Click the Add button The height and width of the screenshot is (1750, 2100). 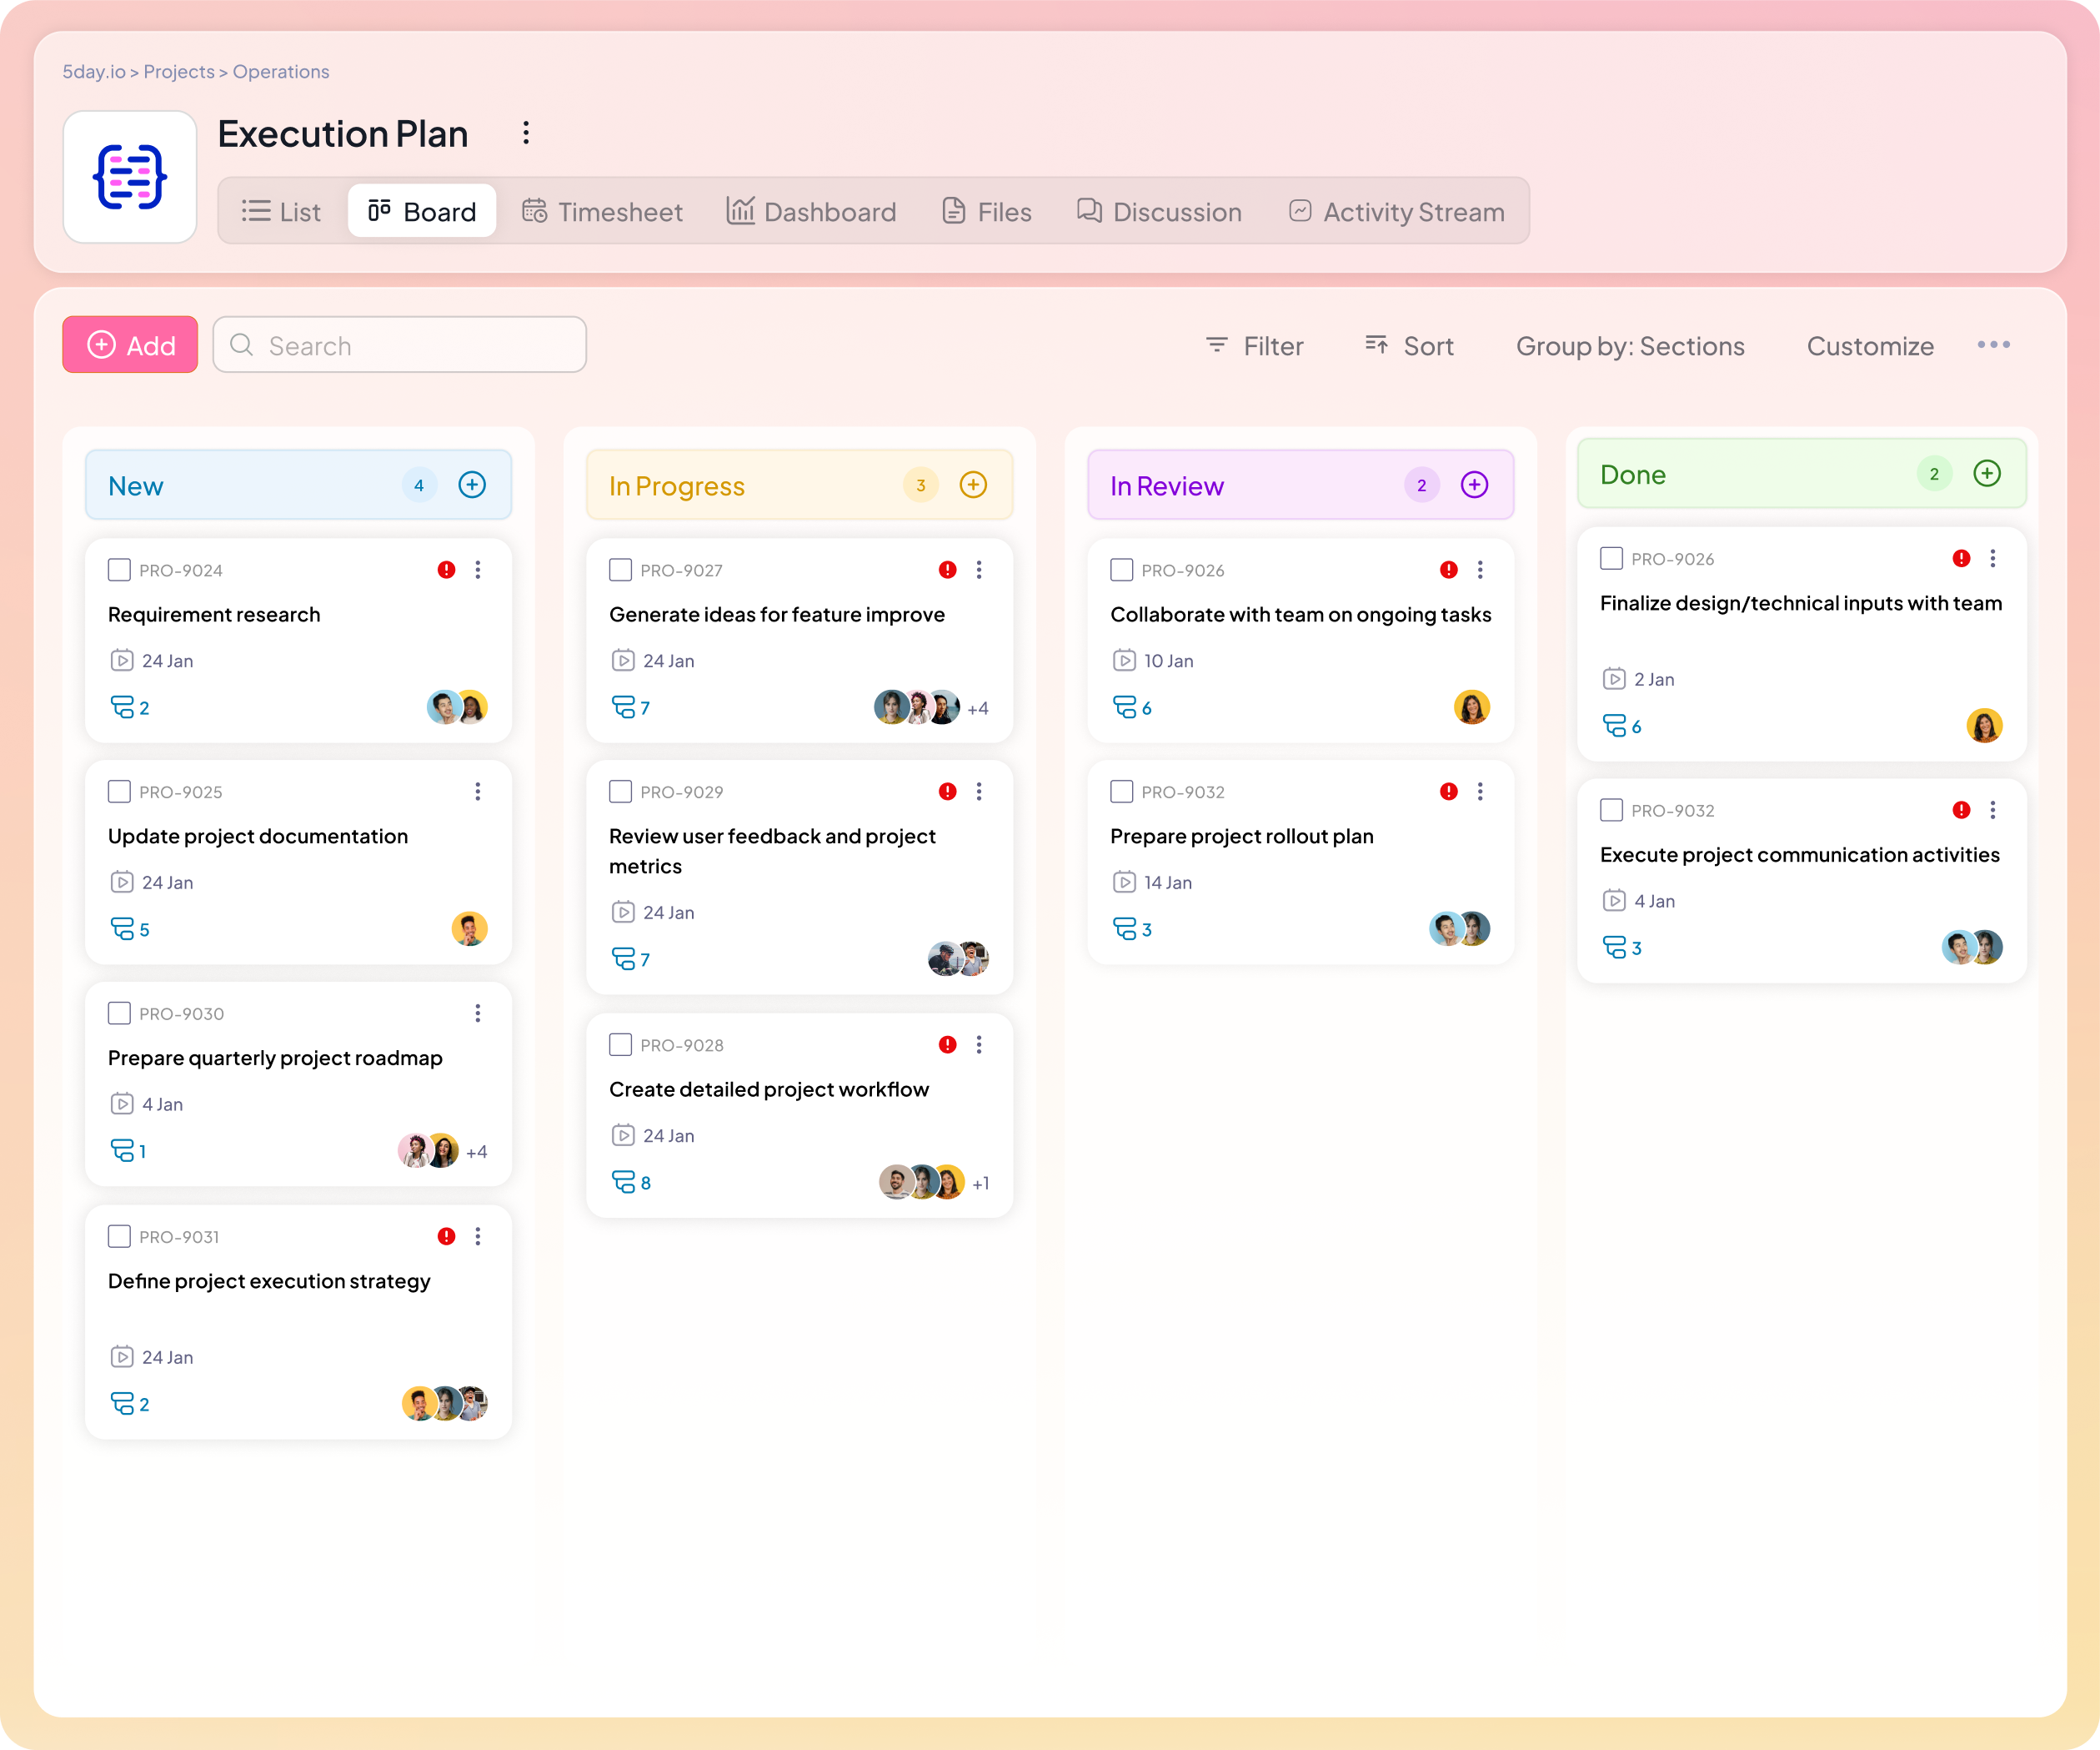click(130, 344)
